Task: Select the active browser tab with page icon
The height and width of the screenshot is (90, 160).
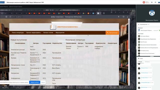Action: pyautogui.click(x=99, y=13)
